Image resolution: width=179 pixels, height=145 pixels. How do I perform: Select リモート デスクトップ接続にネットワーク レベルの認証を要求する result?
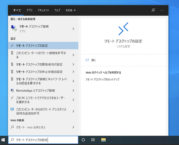coord(43,81)
